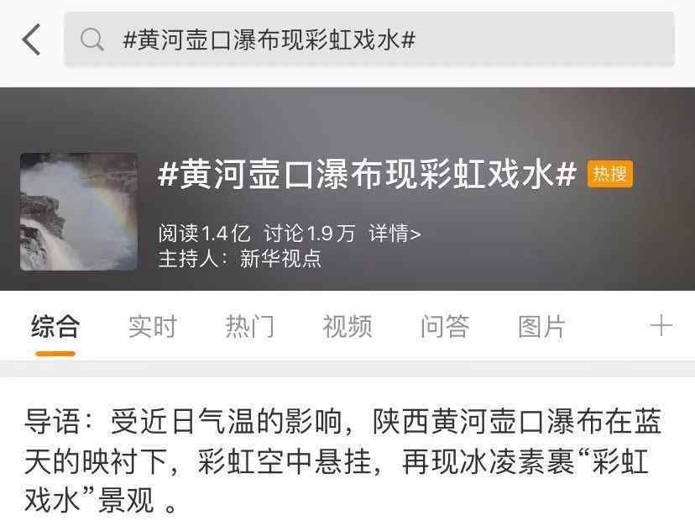Click the 导语 introduction paragraph

pos(343,460)
